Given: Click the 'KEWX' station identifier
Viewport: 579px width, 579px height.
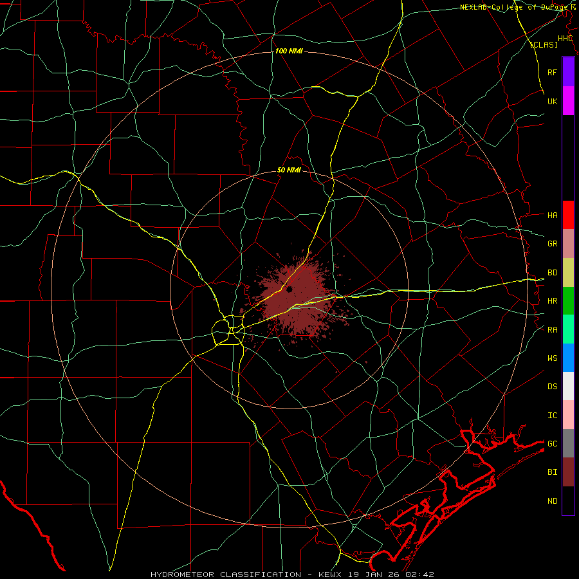Looking at the screenshot, I should point(330,574).
